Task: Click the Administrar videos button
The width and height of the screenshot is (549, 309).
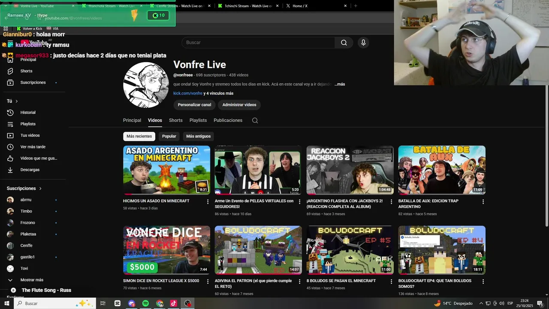Action: (x=239, y=105)
